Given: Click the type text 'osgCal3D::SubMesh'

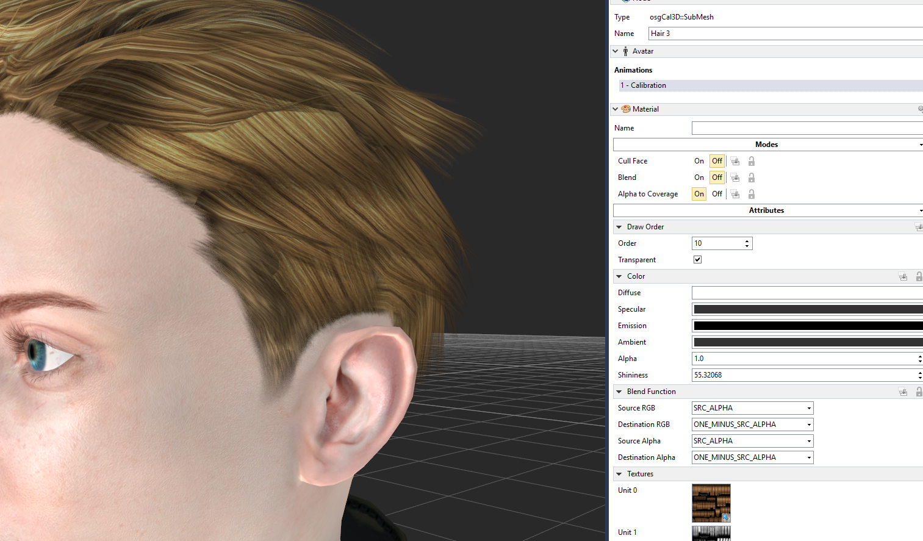Looking at the screenshot, I should tap(681, 17).
